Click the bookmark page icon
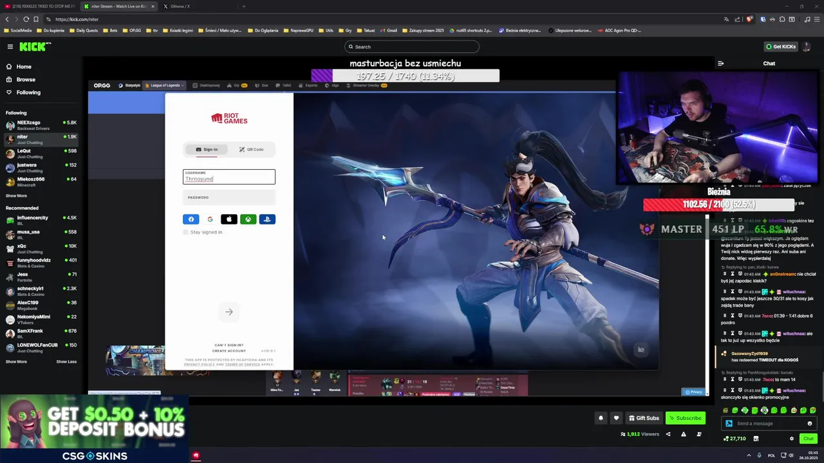The height and width of the screenshot is (463, 824). [x=35, y=19]
